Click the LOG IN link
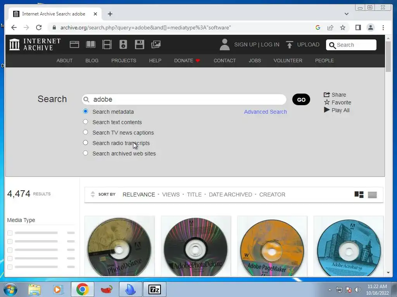 [x=270, y=45]
